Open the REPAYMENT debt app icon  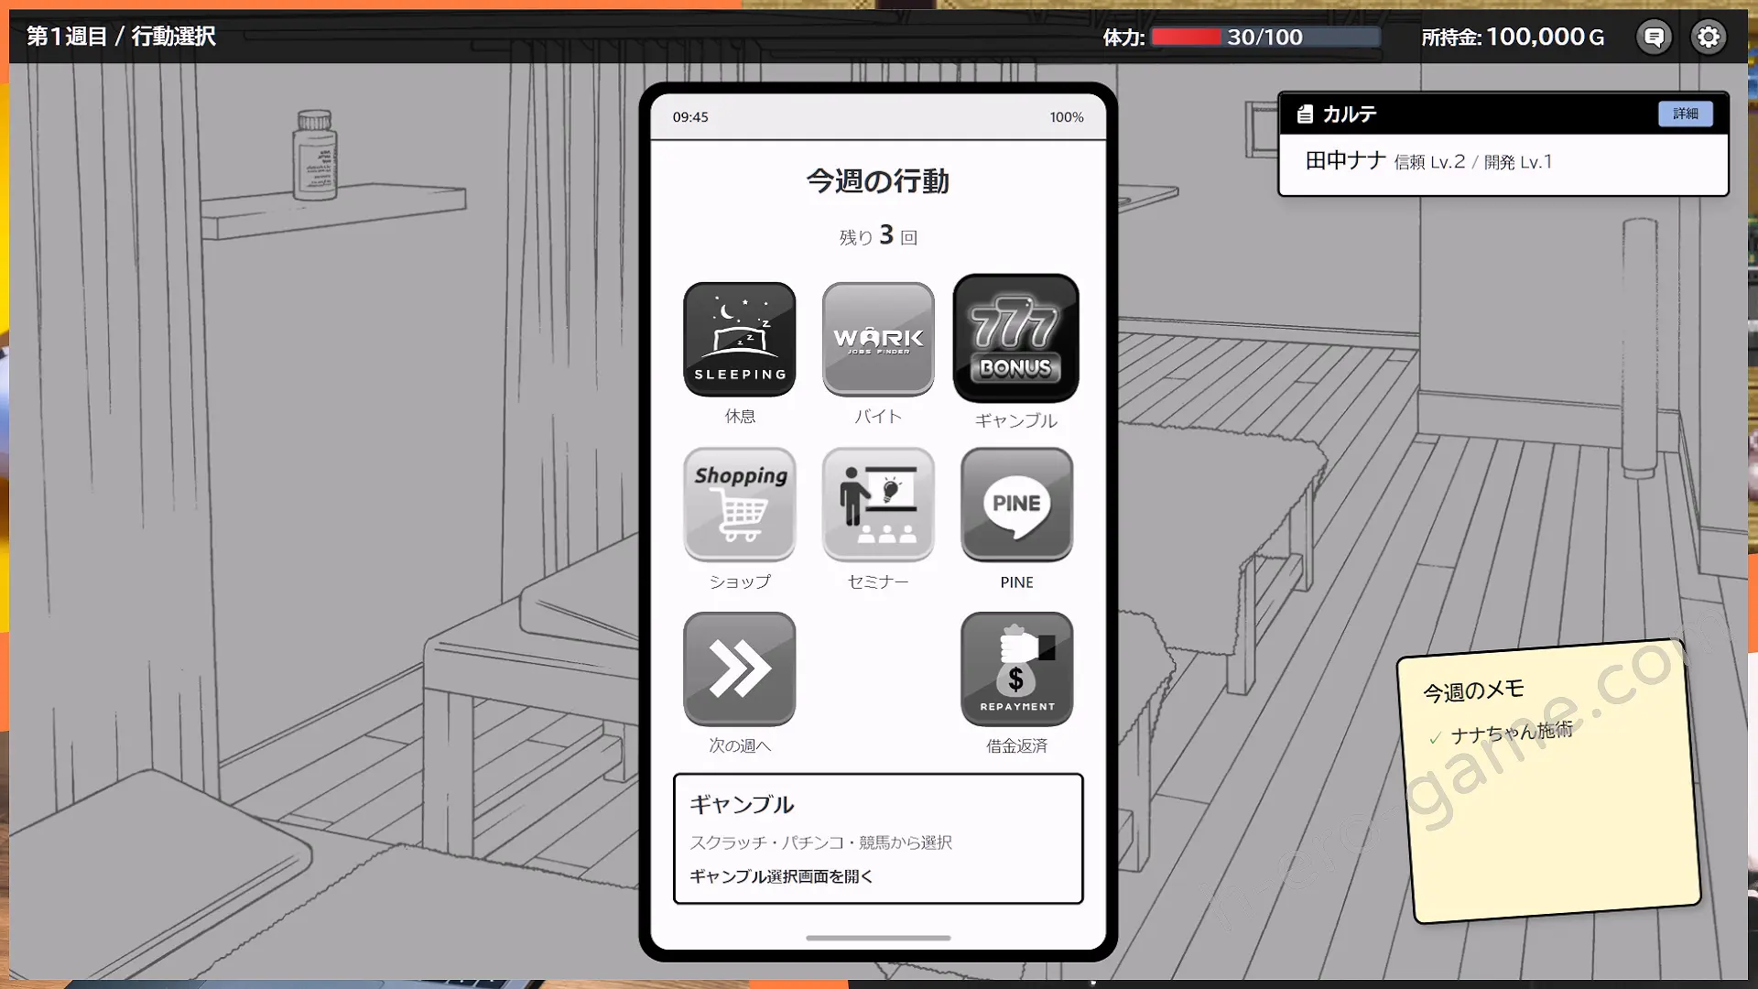[x=1016, y=668]
